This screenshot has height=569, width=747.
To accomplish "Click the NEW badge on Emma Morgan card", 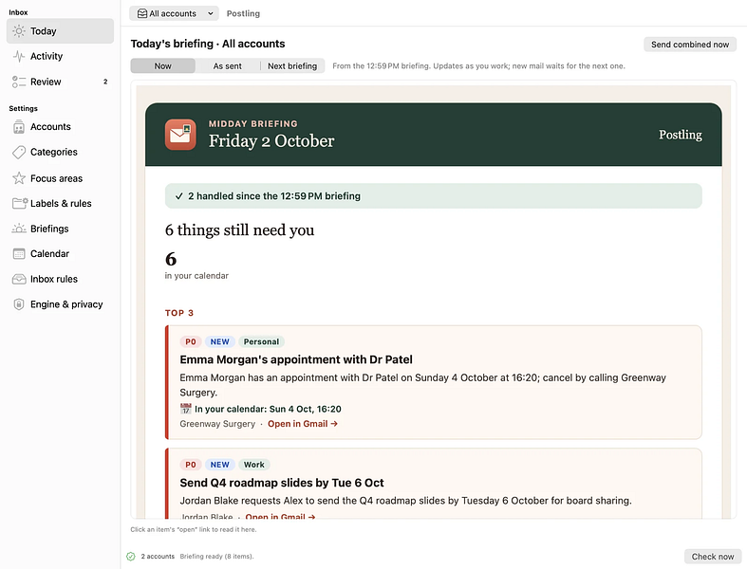I will [219, 342].
